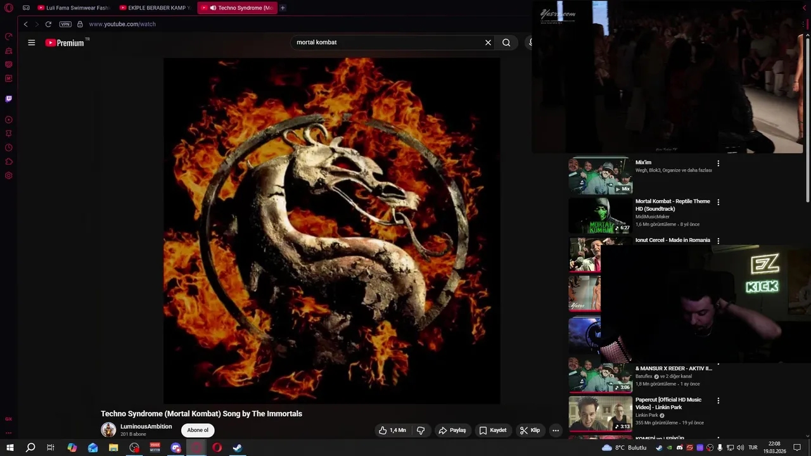The height and width of the screenshot is (456, 811).
Task: Open more actions three-dot menu
Action: (x=556, y=430)
